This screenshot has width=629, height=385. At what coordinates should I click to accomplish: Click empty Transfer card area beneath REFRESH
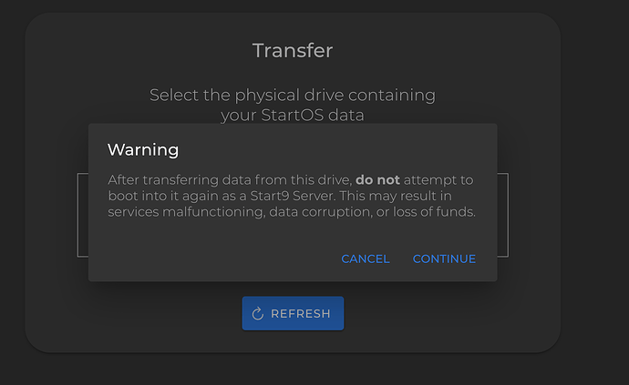pyautogui.click(x=293, y=341)
